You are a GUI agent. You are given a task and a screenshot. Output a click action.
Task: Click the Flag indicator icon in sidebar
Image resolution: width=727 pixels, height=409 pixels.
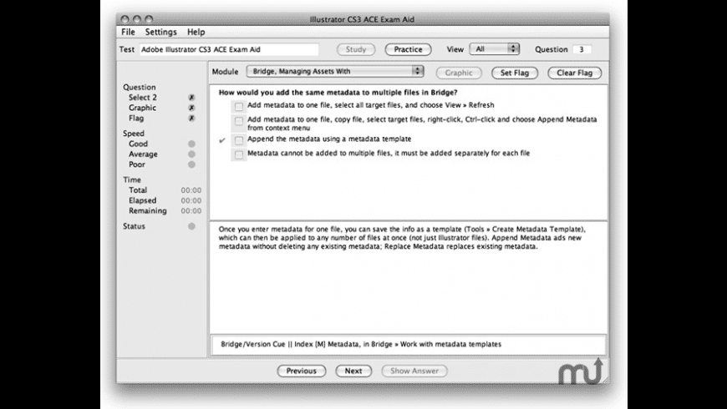(191, 119)
